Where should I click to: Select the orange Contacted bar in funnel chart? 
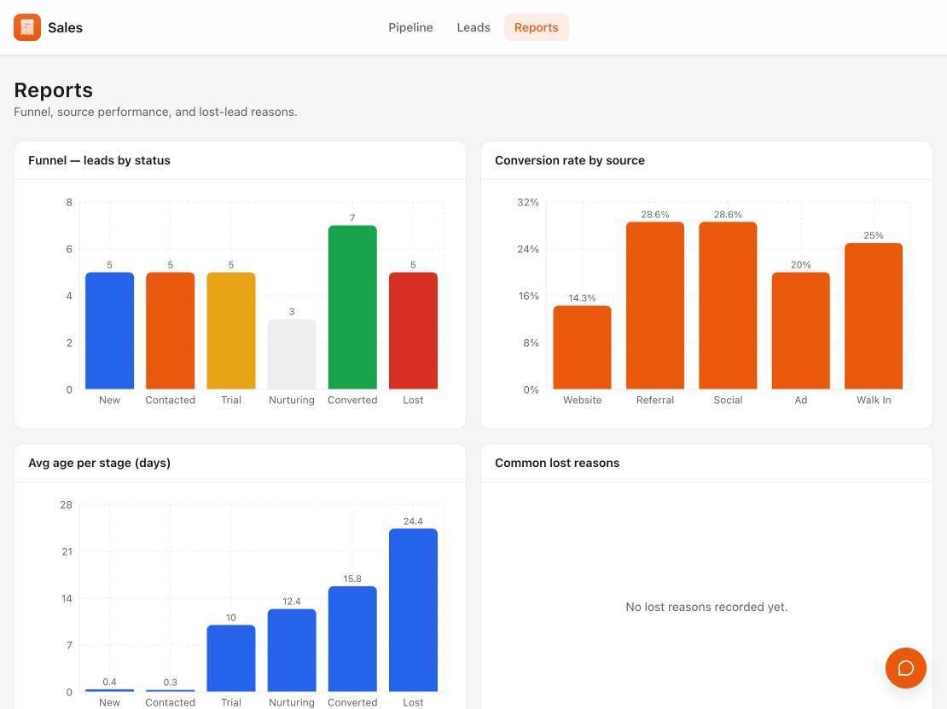coord(171,331)
